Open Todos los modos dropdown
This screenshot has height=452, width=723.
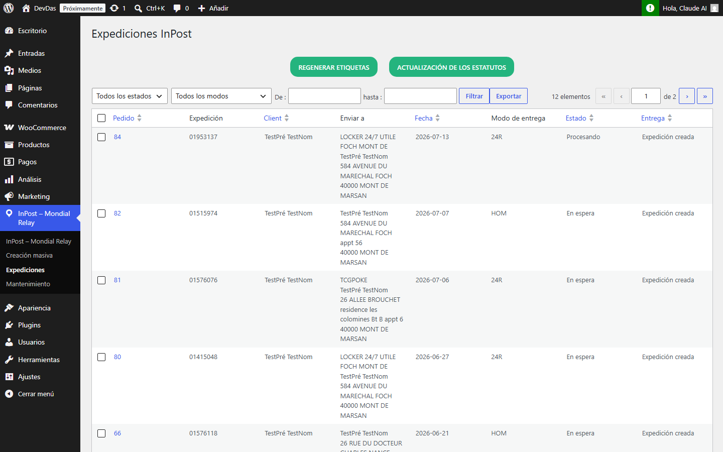tap(221, 96)
